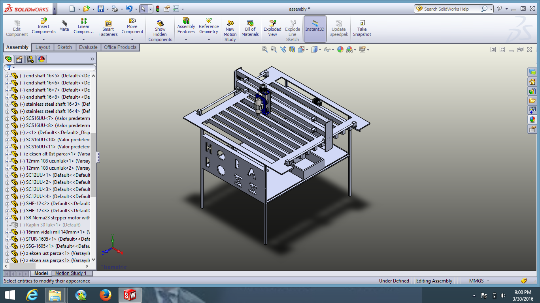Click the Windows Start button
Image resolution: width=540 pixels, height=303 pixels.
[9, 295]
